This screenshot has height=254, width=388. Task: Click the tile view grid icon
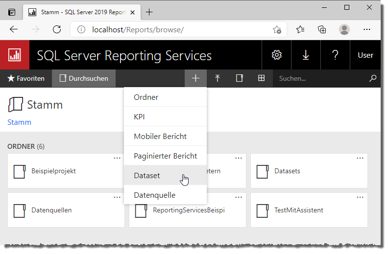pos(262,78)
